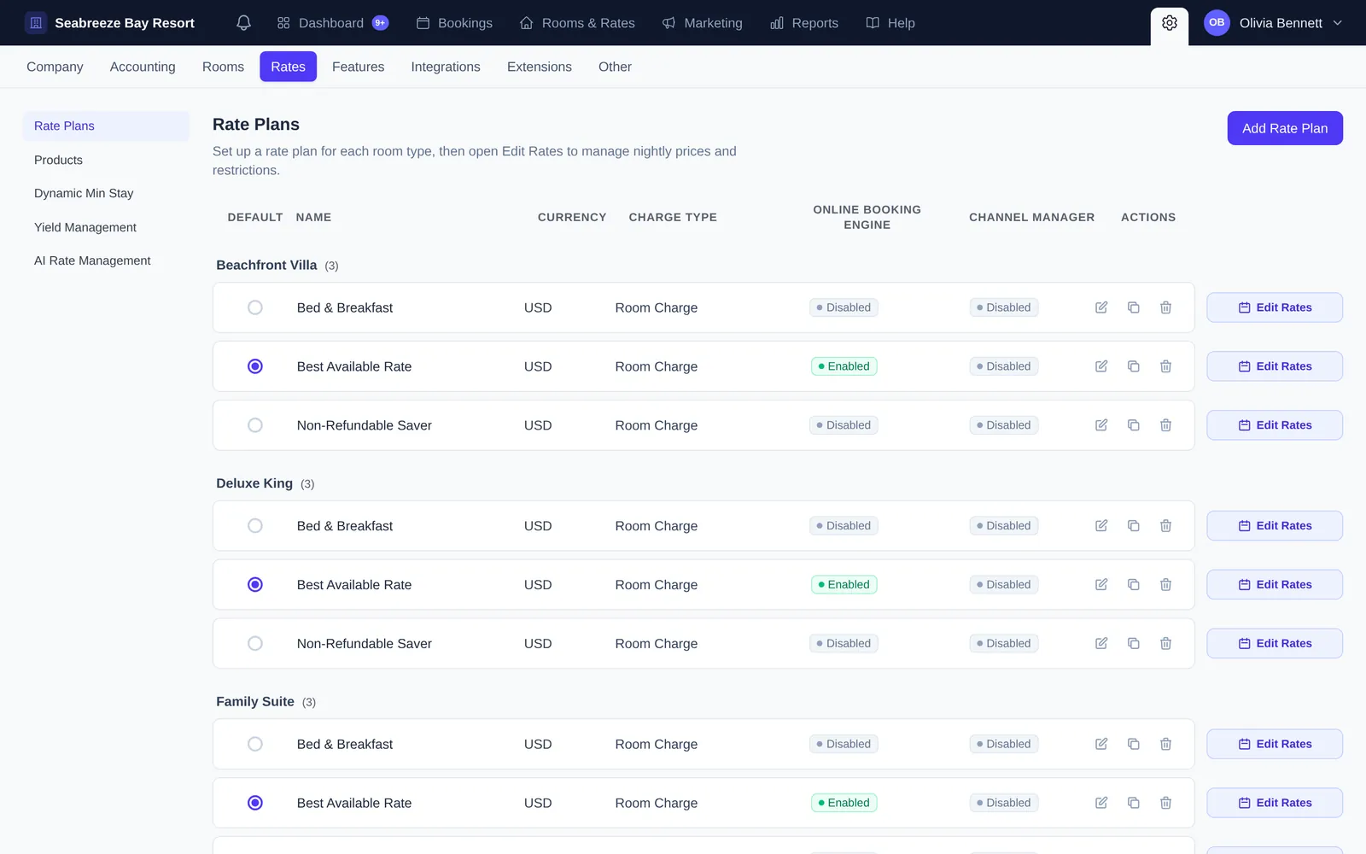Select Deluxe King Non-Refundable Saver default radio

[x=255, y=644]
